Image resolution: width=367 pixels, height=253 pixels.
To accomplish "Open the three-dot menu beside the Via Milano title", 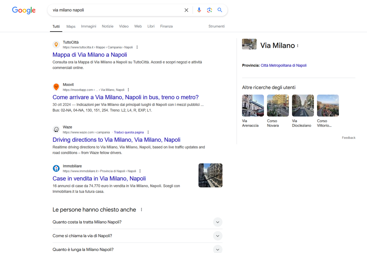I will 298,46.
